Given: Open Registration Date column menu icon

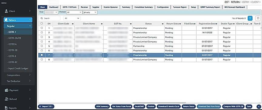Looking at the screenshot, I should coord(217,24).
